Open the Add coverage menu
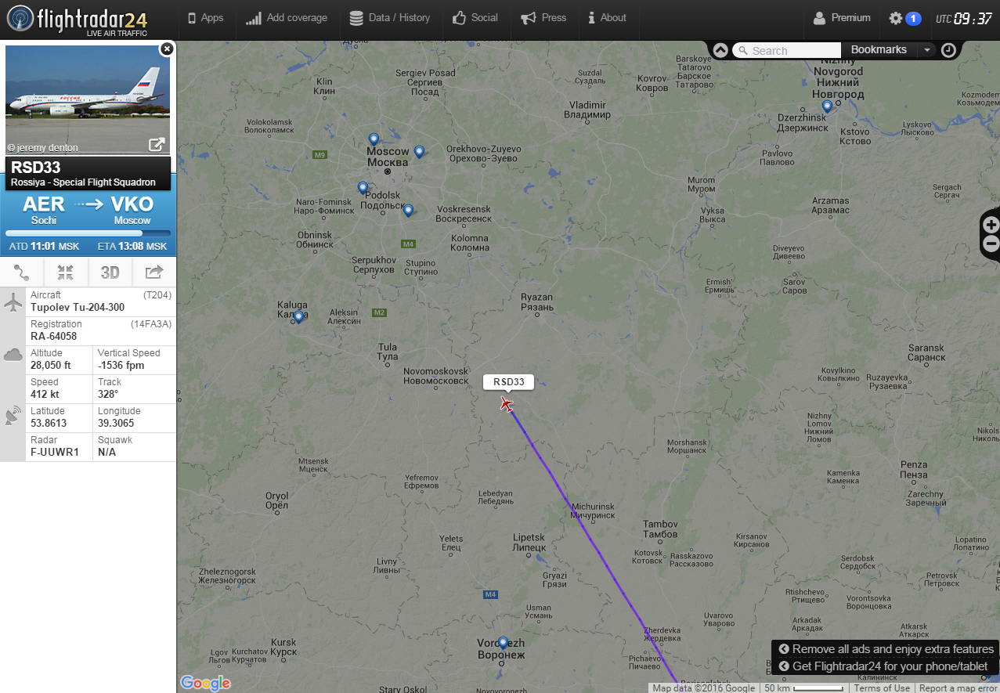This screenshot has height=693, width=1000. (287, 17)
